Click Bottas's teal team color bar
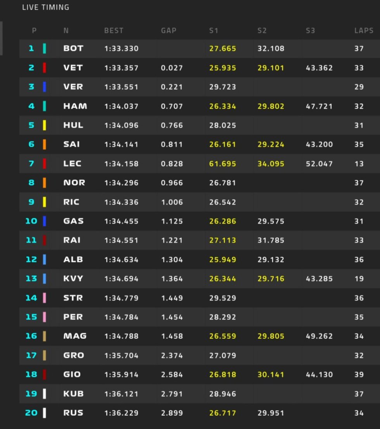The image size is (380, 429). pyautogui.click(x=45, y=49)
